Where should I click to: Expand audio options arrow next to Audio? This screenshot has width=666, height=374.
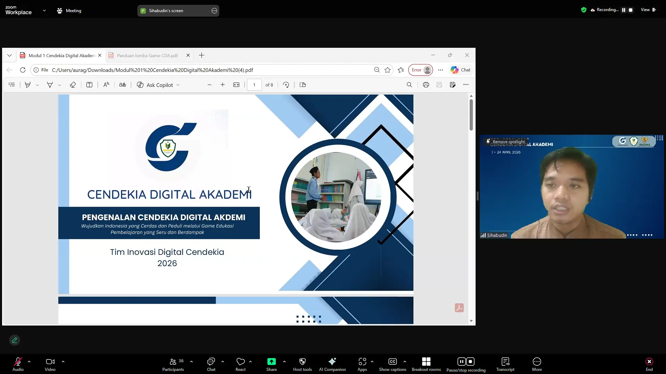click(x=29, y=362)
